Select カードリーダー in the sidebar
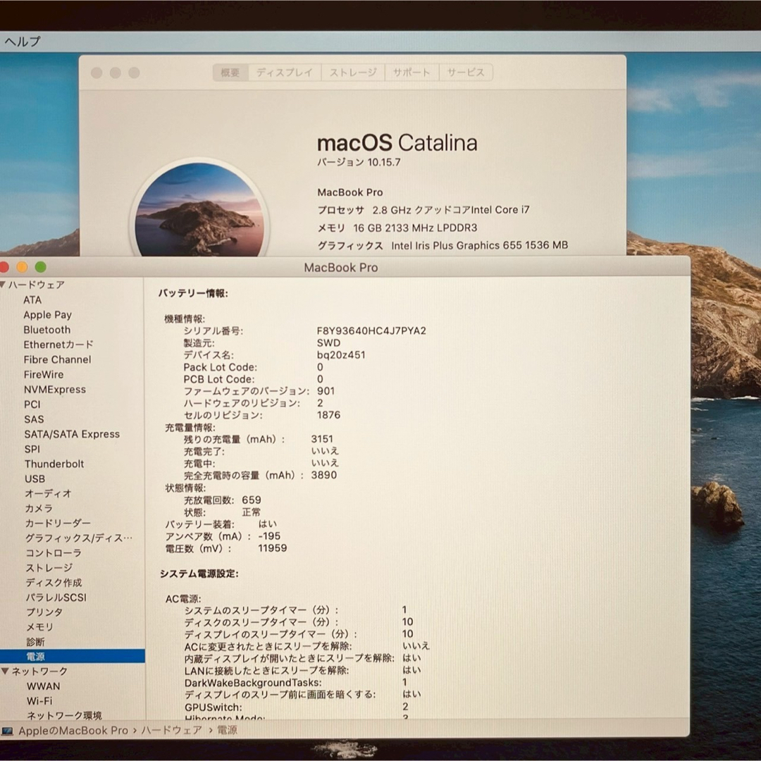 (58, 523)
